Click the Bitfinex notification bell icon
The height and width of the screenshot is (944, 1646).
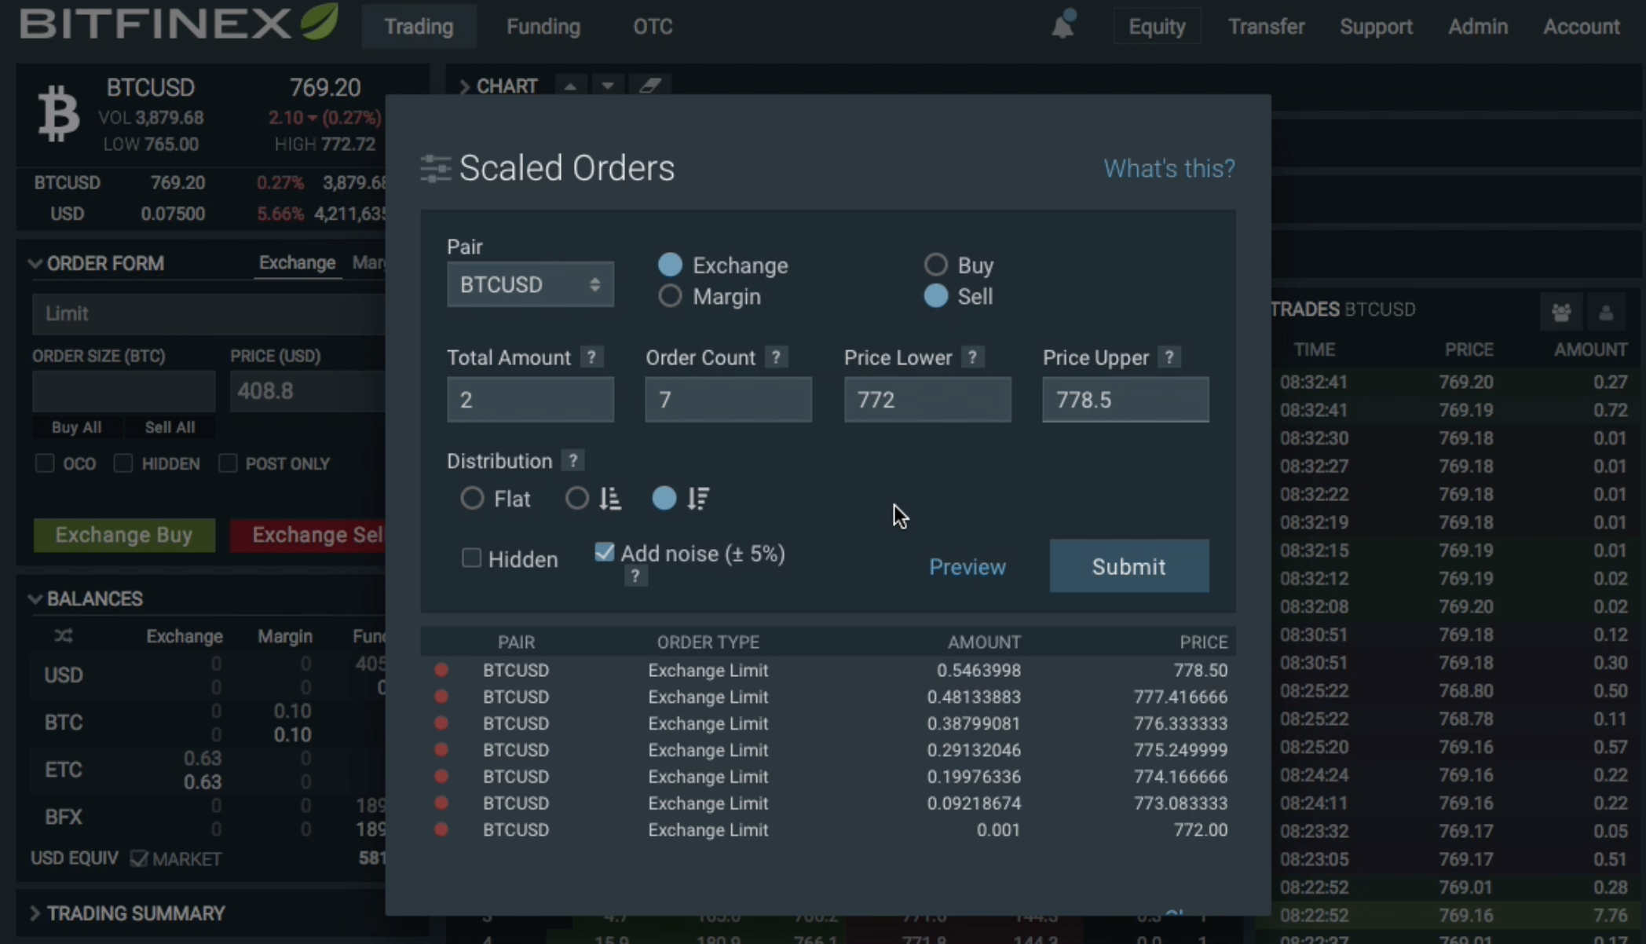(1063, 25)
